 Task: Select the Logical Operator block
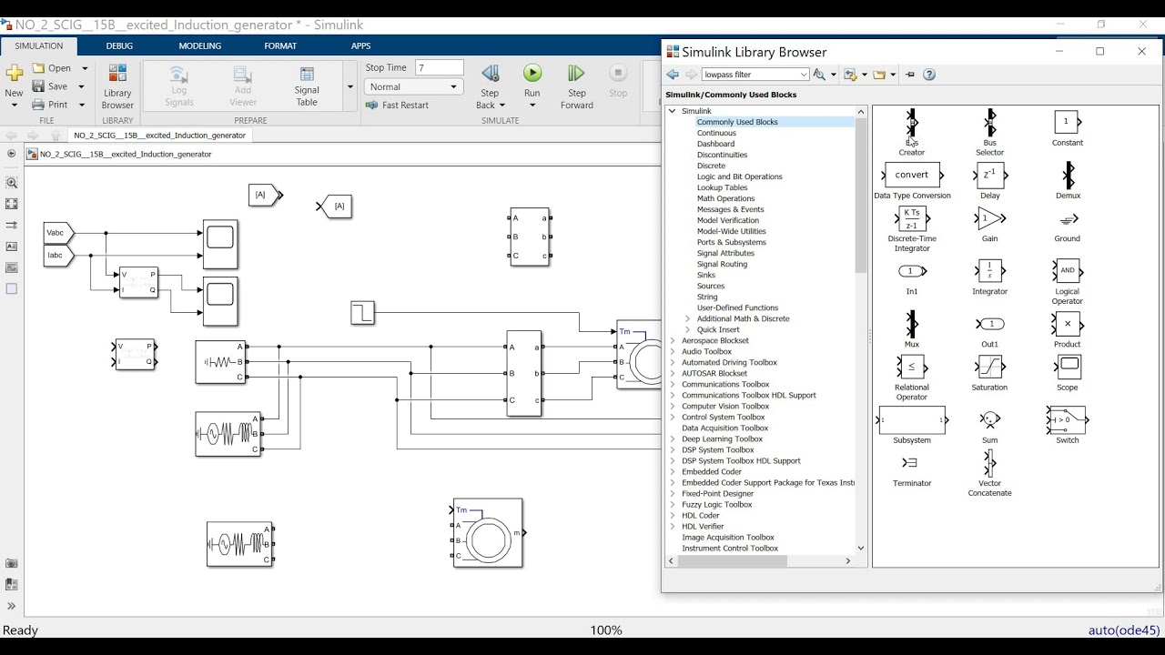point(1068,271)
